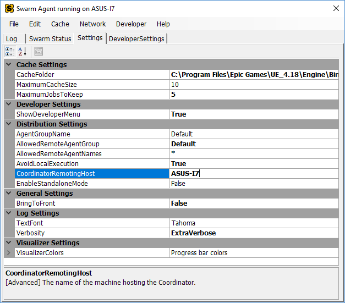Viewport: 345px width, 303px height.
Task: Collapse the Cache Settings category
Action: tap(9, 64)
